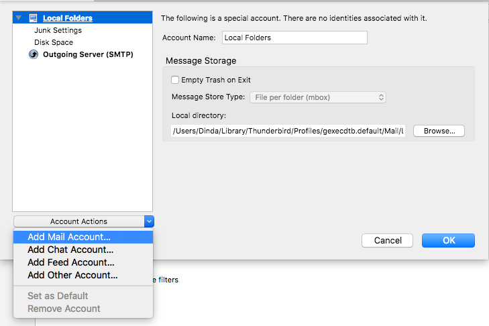The height and width of the screenshot is (326, 489).
Task: Collapse the Local Folders disclosure triangle
Action: click(x=19, y=18)
